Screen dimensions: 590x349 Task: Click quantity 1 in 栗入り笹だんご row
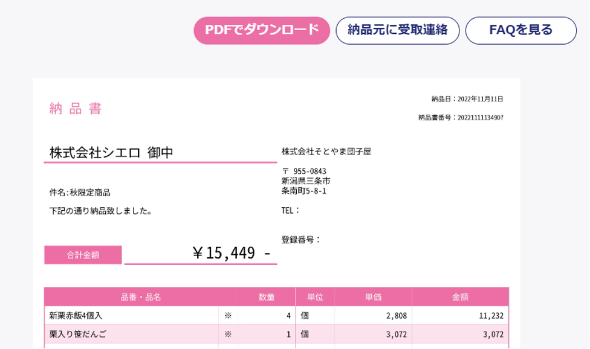(x=288, y=334)
